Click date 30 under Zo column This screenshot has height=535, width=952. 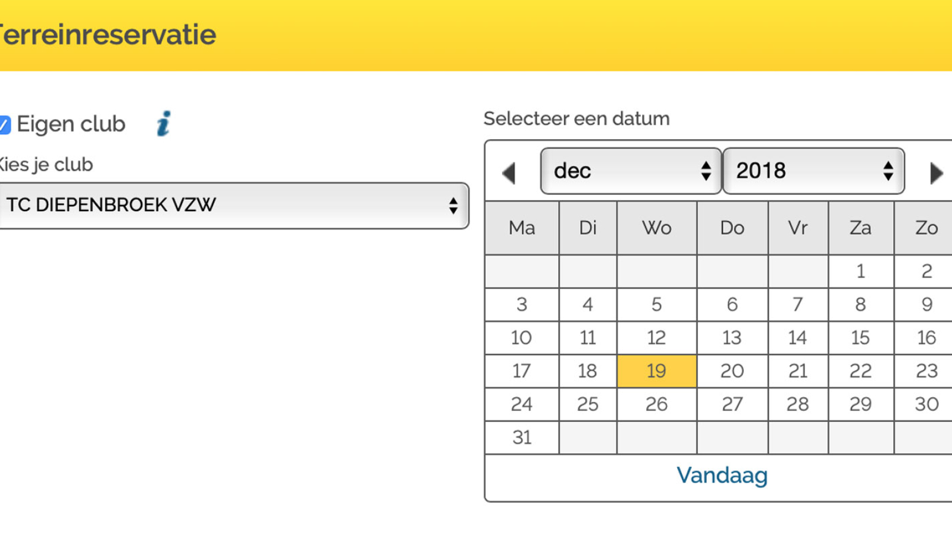click(926, 404)
